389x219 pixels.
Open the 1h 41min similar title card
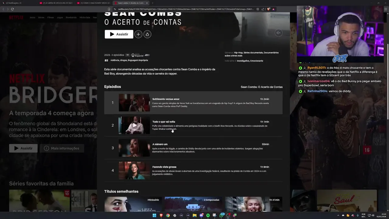(x=253, y=204)
